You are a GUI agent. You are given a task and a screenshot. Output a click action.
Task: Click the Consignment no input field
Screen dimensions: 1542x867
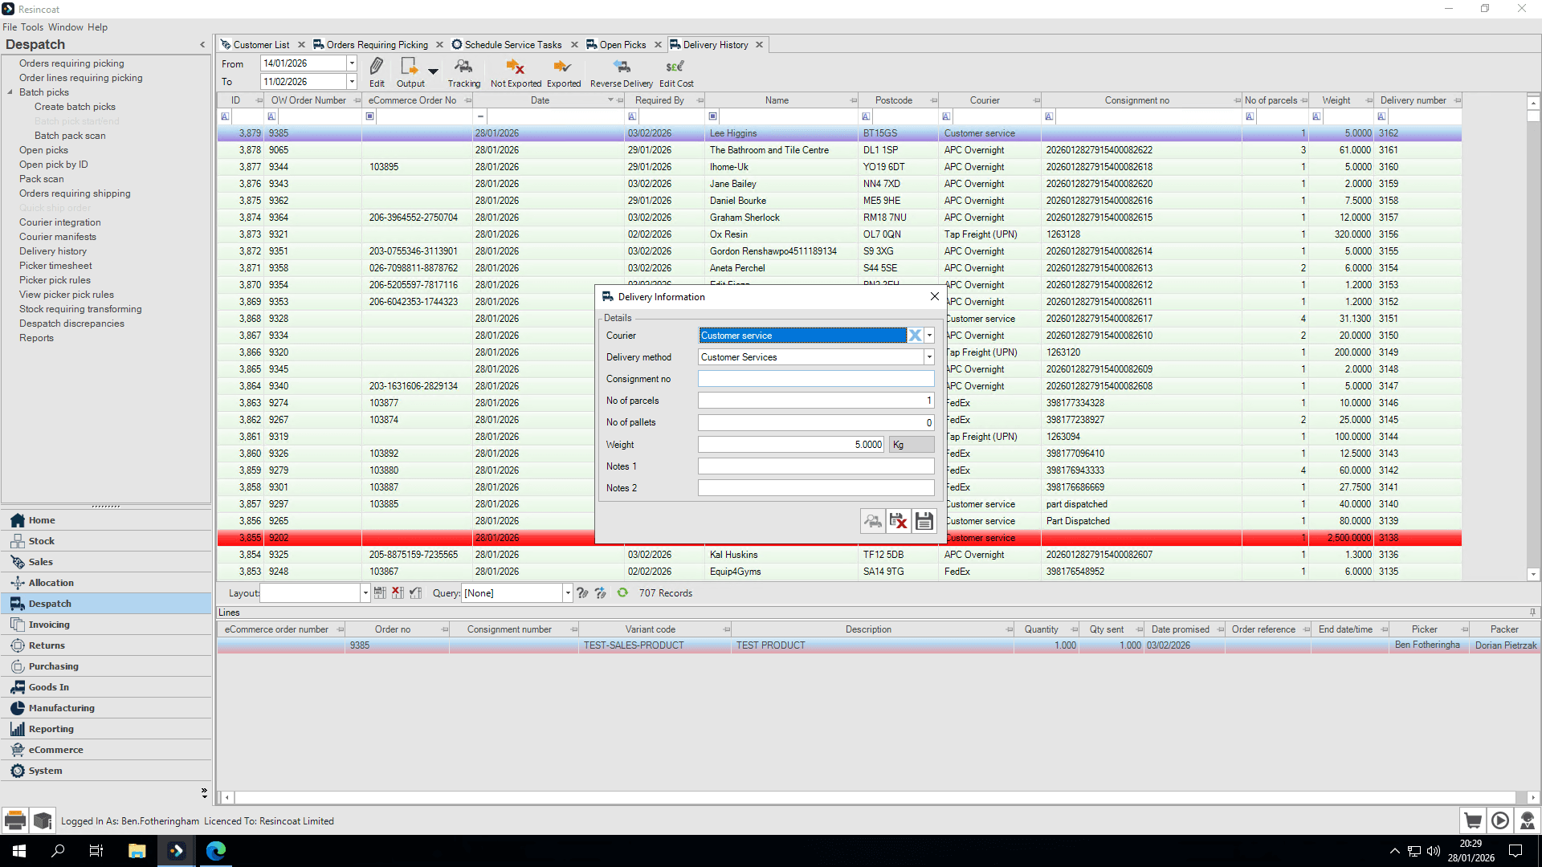[x=816, y=379]
